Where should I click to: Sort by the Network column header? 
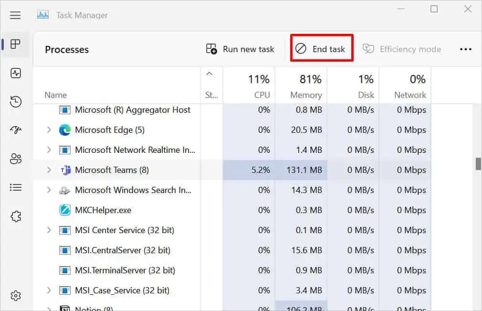point(405,86)
